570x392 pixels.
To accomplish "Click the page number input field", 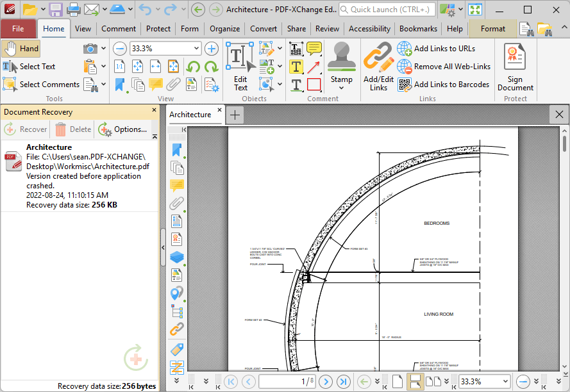I will coord(286,382).
